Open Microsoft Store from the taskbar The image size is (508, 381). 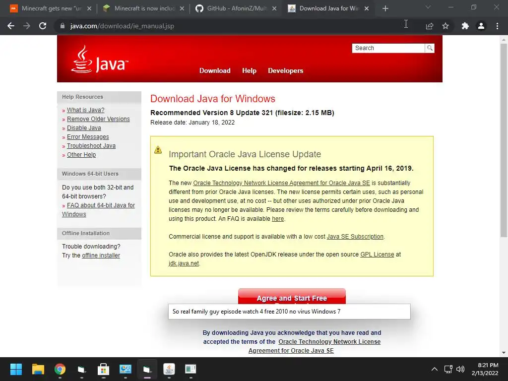103,369
